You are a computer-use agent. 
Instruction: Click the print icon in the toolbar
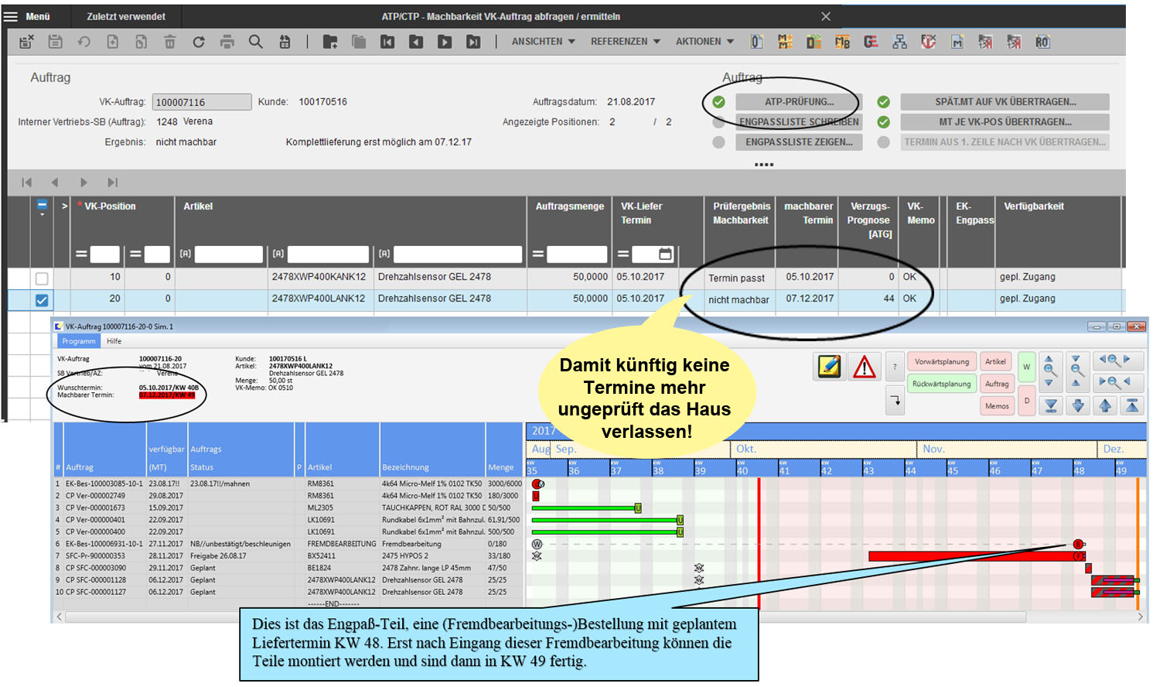[x=227, y=42]
